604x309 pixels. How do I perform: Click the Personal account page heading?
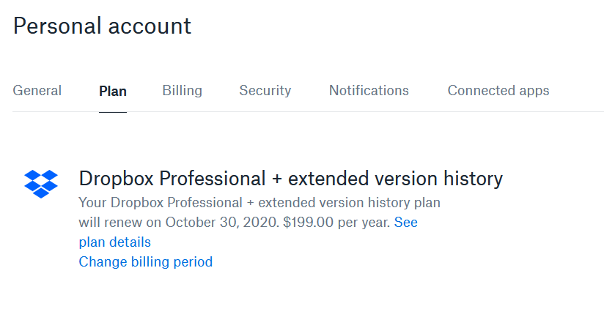click(x=103, y=26)
